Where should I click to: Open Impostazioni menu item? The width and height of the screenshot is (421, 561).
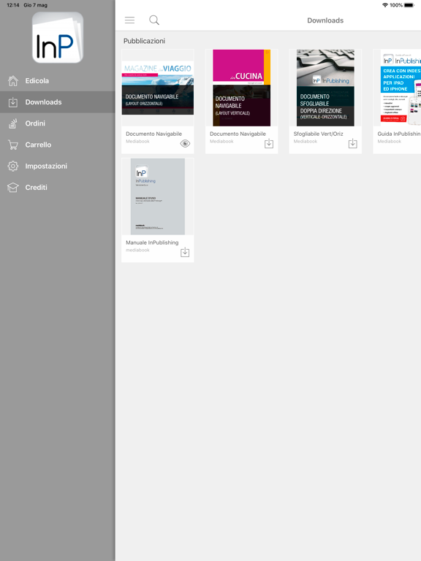[58, 166]
